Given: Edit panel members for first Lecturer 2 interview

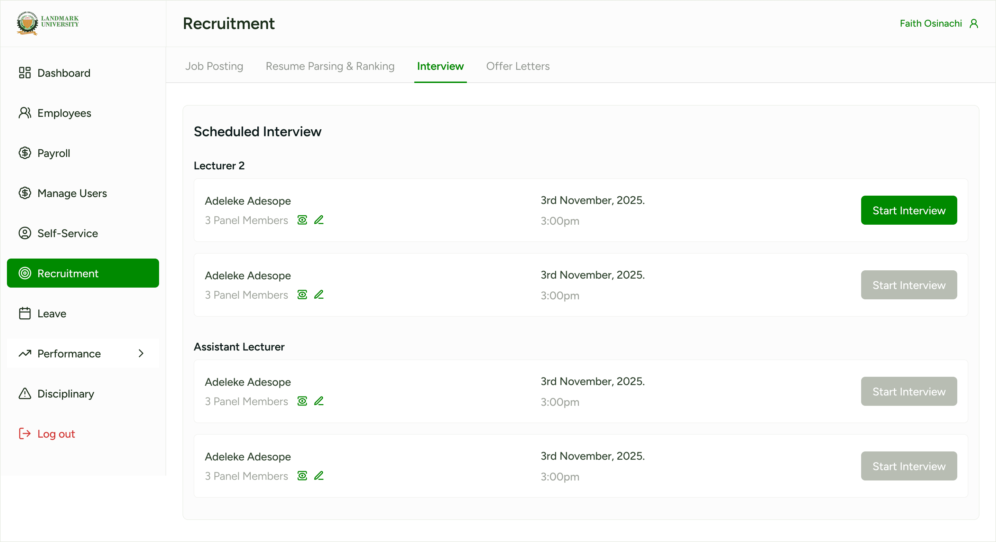Looking at the screenshot, I should tap(319, 220).
